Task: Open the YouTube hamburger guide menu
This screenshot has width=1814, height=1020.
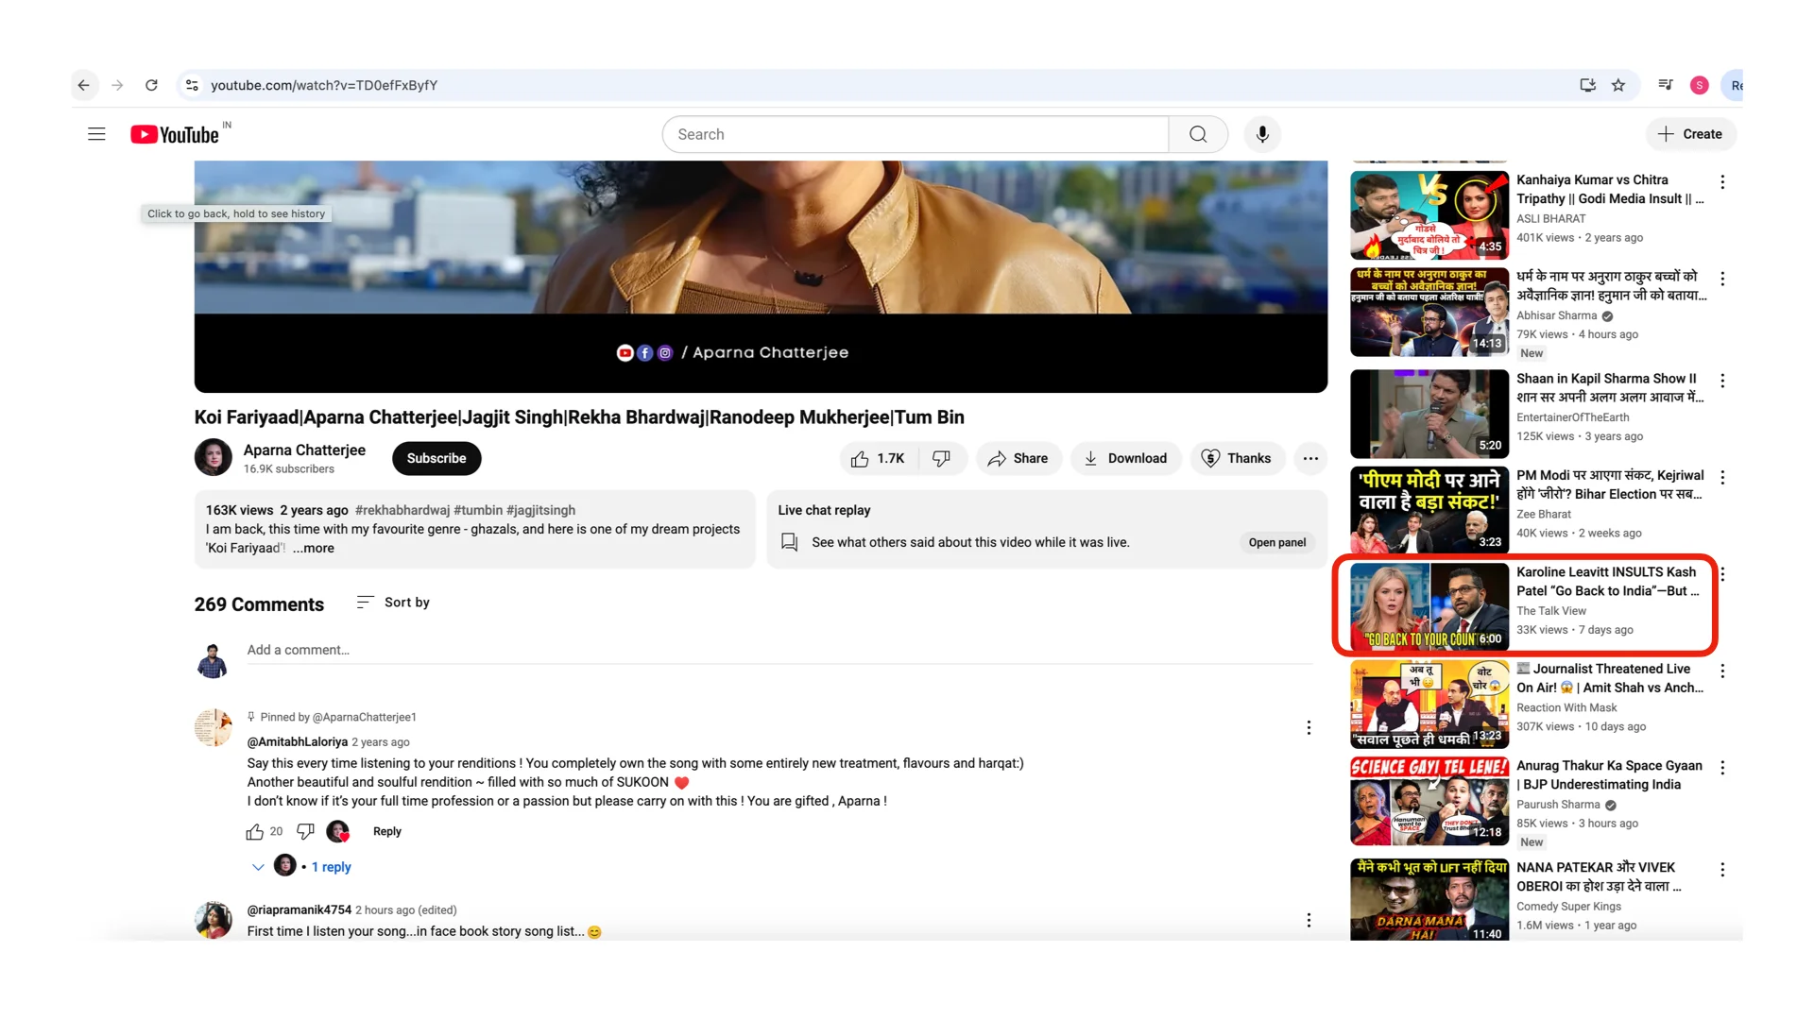Action: [x=96, y=134]
